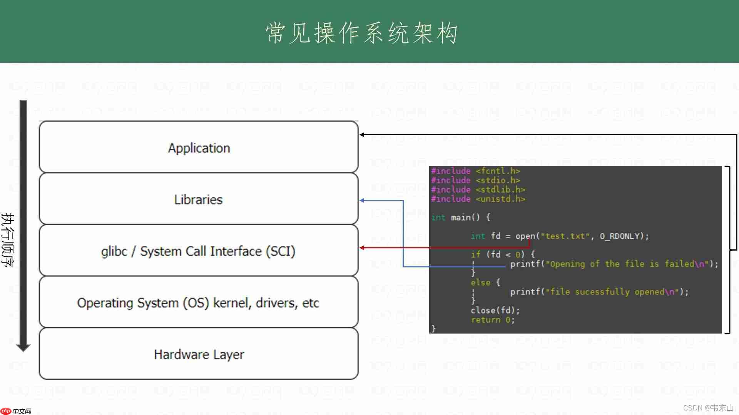Click the return 0 statement

click(x=493, y=320)
